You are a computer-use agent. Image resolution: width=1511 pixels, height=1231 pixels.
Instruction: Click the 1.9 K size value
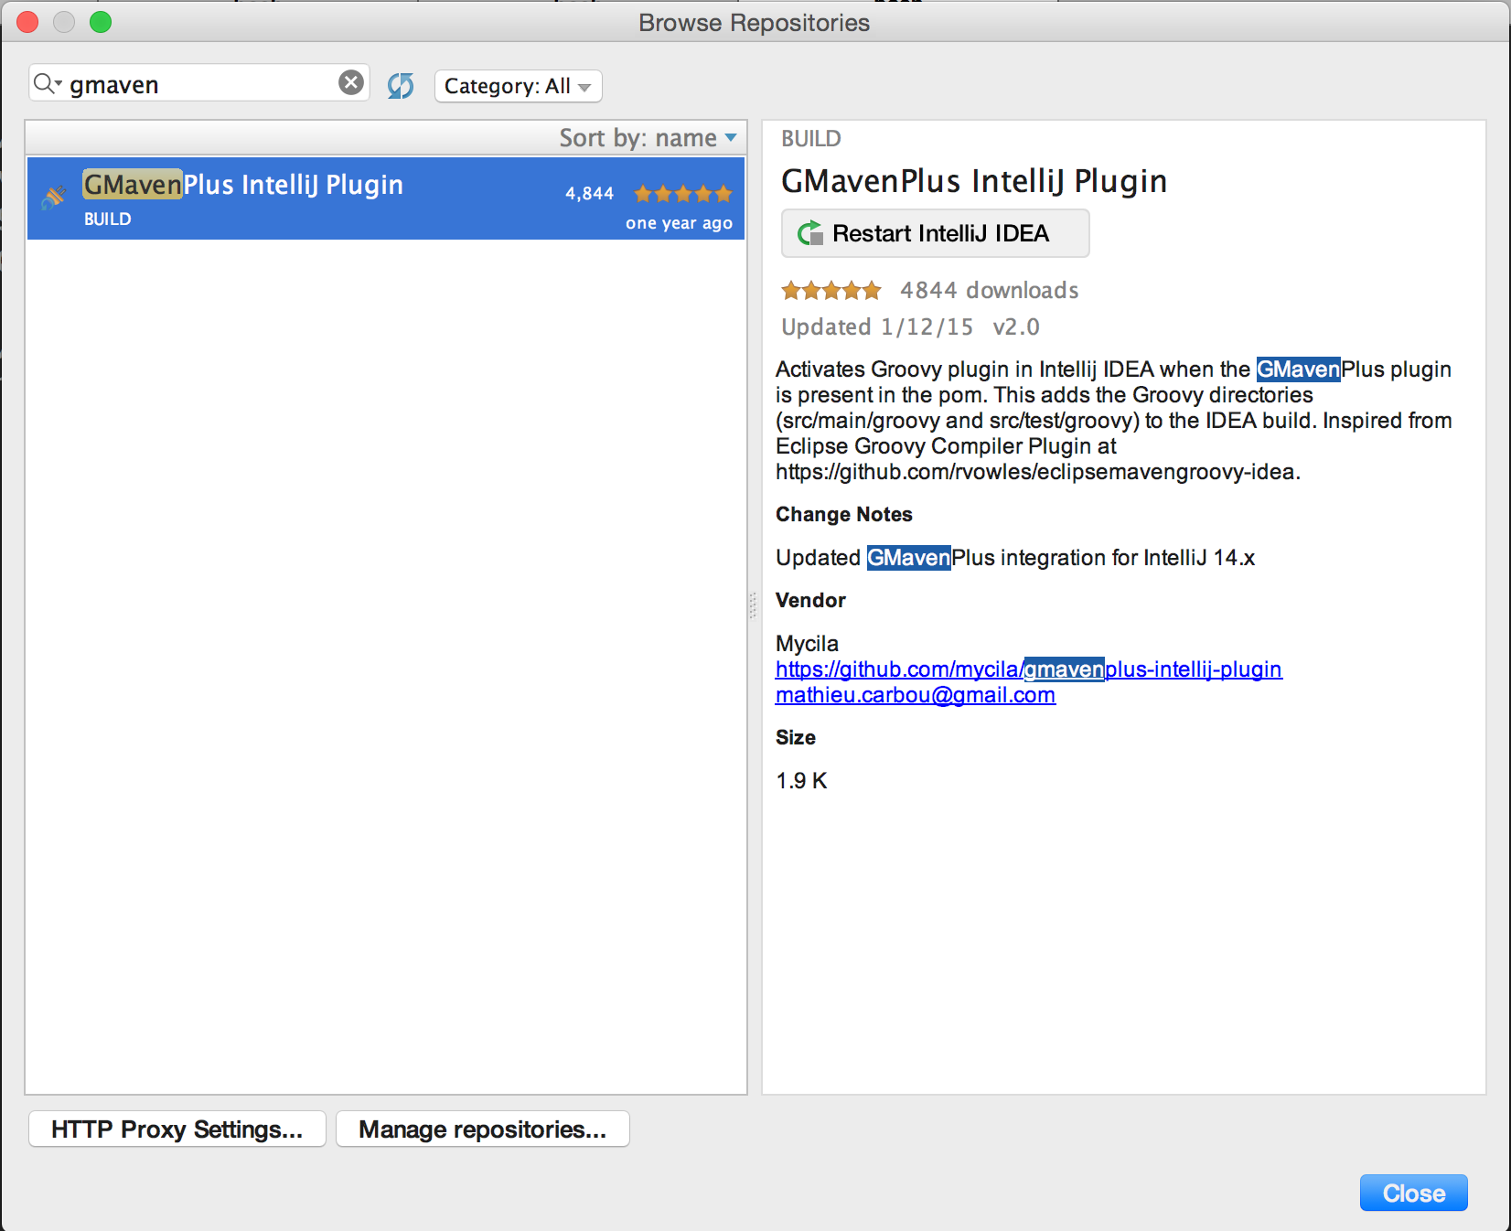(x=801, y=781)
